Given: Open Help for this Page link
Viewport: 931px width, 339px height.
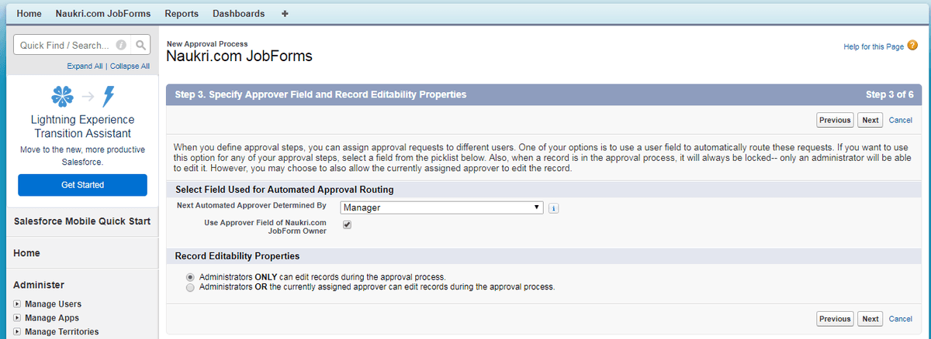Looking at the screenshot, I should click(x=874, y=47).
